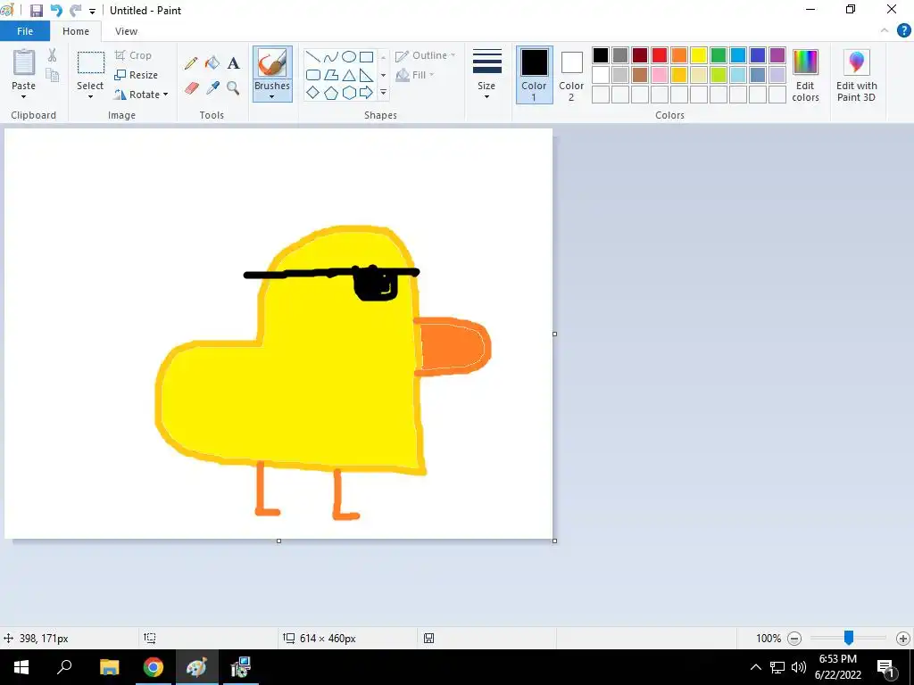Viewport: 914px width, 685px height.
Task: Switch to the Home tab
Action: click(76, 31)
